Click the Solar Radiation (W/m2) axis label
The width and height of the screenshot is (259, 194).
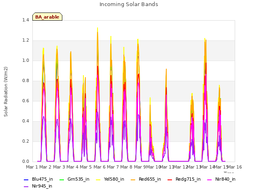(x=6, y=92)
